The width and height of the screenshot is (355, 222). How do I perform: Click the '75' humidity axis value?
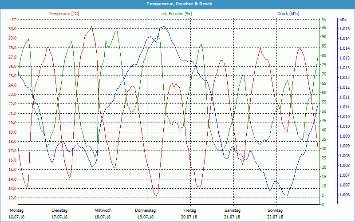click(x=324, y=65)
